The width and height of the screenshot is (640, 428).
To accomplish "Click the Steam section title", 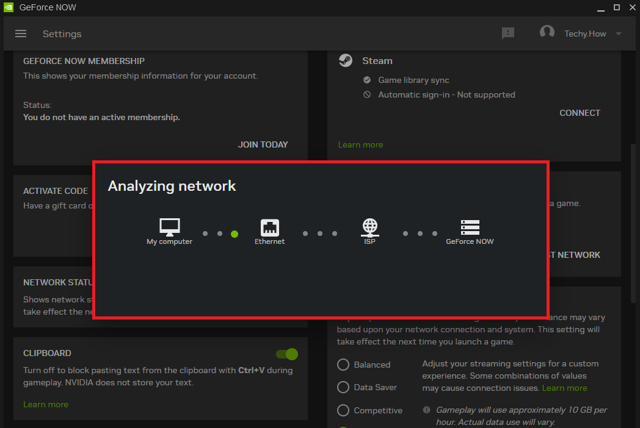I will pyautogui.click(x=377, y=61).
